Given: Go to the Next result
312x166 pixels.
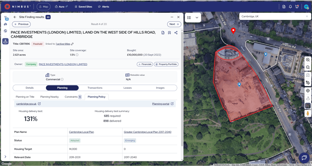Looking at the screenshot, I should click(x=174, y=24).
